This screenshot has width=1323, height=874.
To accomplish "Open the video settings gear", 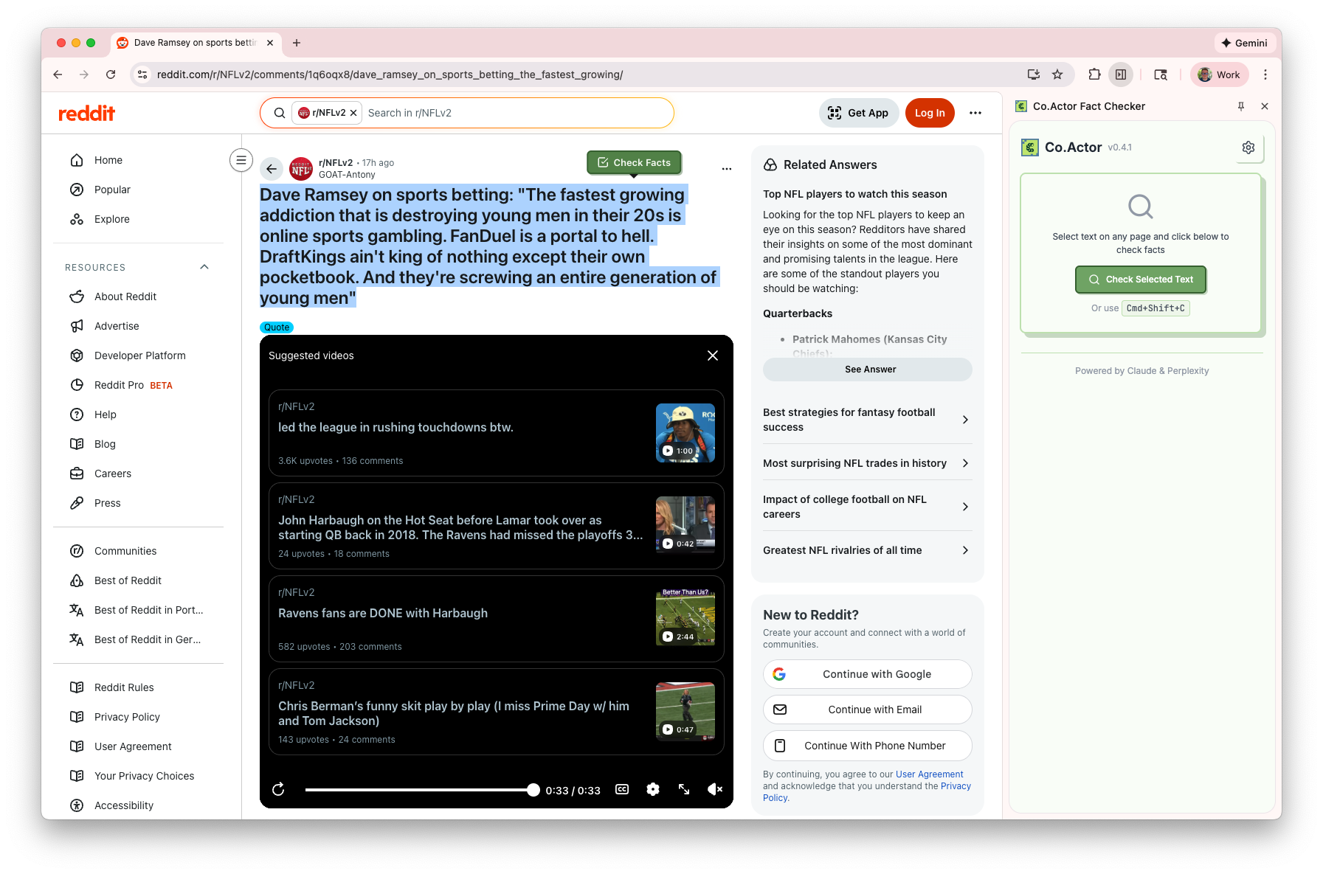I will 652,789.
